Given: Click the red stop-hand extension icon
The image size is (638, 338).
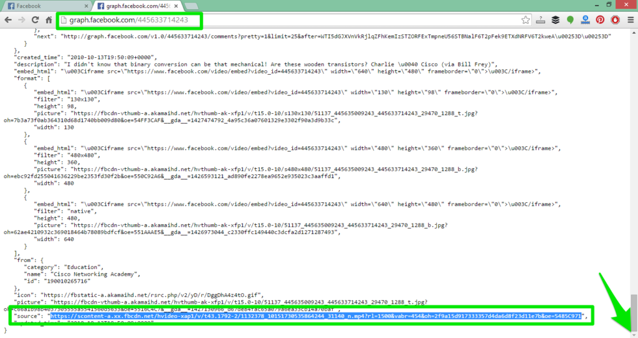Looking at the screenshot, I should pyautogui.click(x=615, y=20).
